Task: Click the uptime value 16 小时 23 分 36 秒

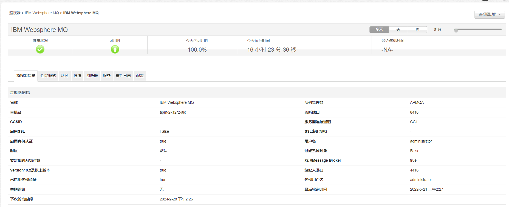Action: pyautogui.click(x=272, y=50)
